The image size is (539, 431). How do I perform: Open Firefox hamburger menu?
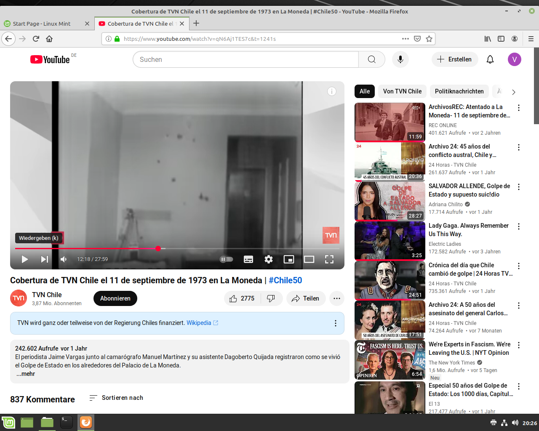point(531,39)
